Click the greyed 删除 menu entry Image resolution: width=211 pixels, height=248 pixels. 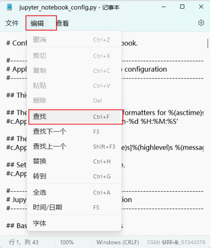75,101
